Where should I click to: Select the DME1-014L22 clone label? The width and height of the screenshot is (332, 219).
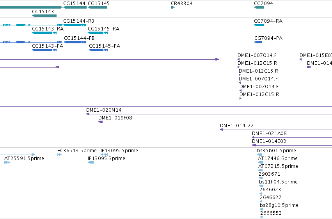[x=237, y=126]
